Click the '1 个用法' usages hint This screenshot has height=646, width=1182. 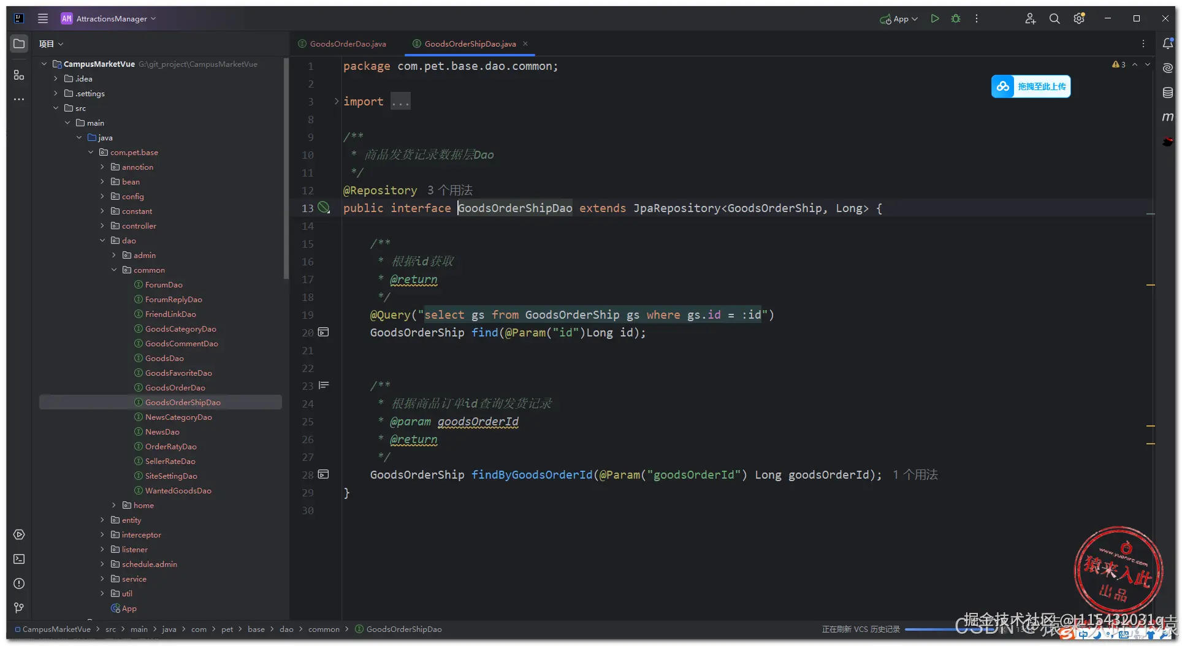pyautogui.click(x=915, y=474)
